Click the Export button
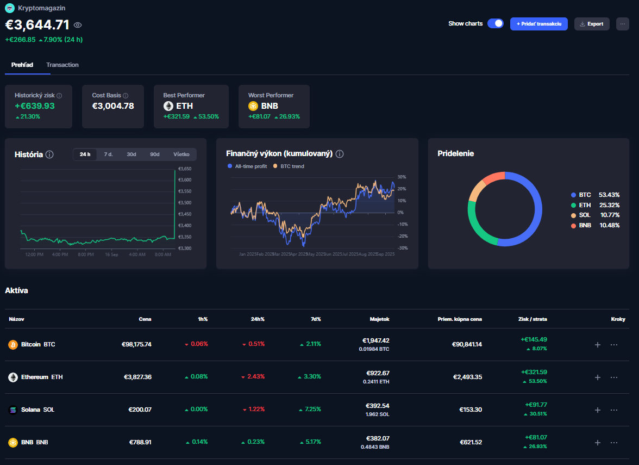This screenshot has width=639, height=465. 591,24
